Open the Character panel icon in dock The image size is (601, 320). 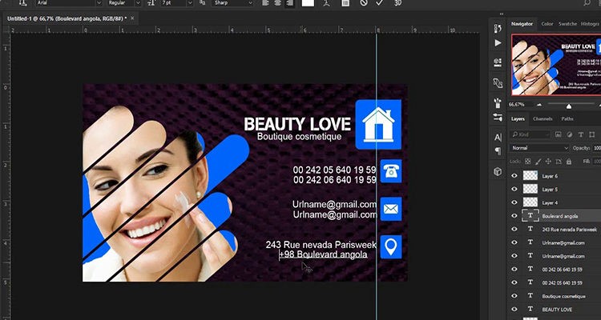click(x=498, y=137)
